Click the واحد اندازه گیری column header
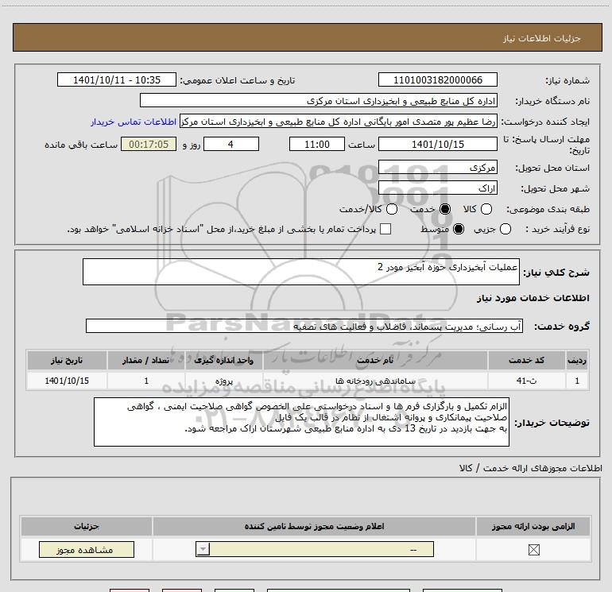This screenshot has width=612, height=592. pos(224,360)
